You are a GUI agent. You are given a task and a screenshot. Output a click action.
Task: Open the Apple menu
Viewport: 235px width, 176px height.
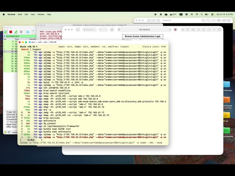pyautogui.click(x=4, y=14)
